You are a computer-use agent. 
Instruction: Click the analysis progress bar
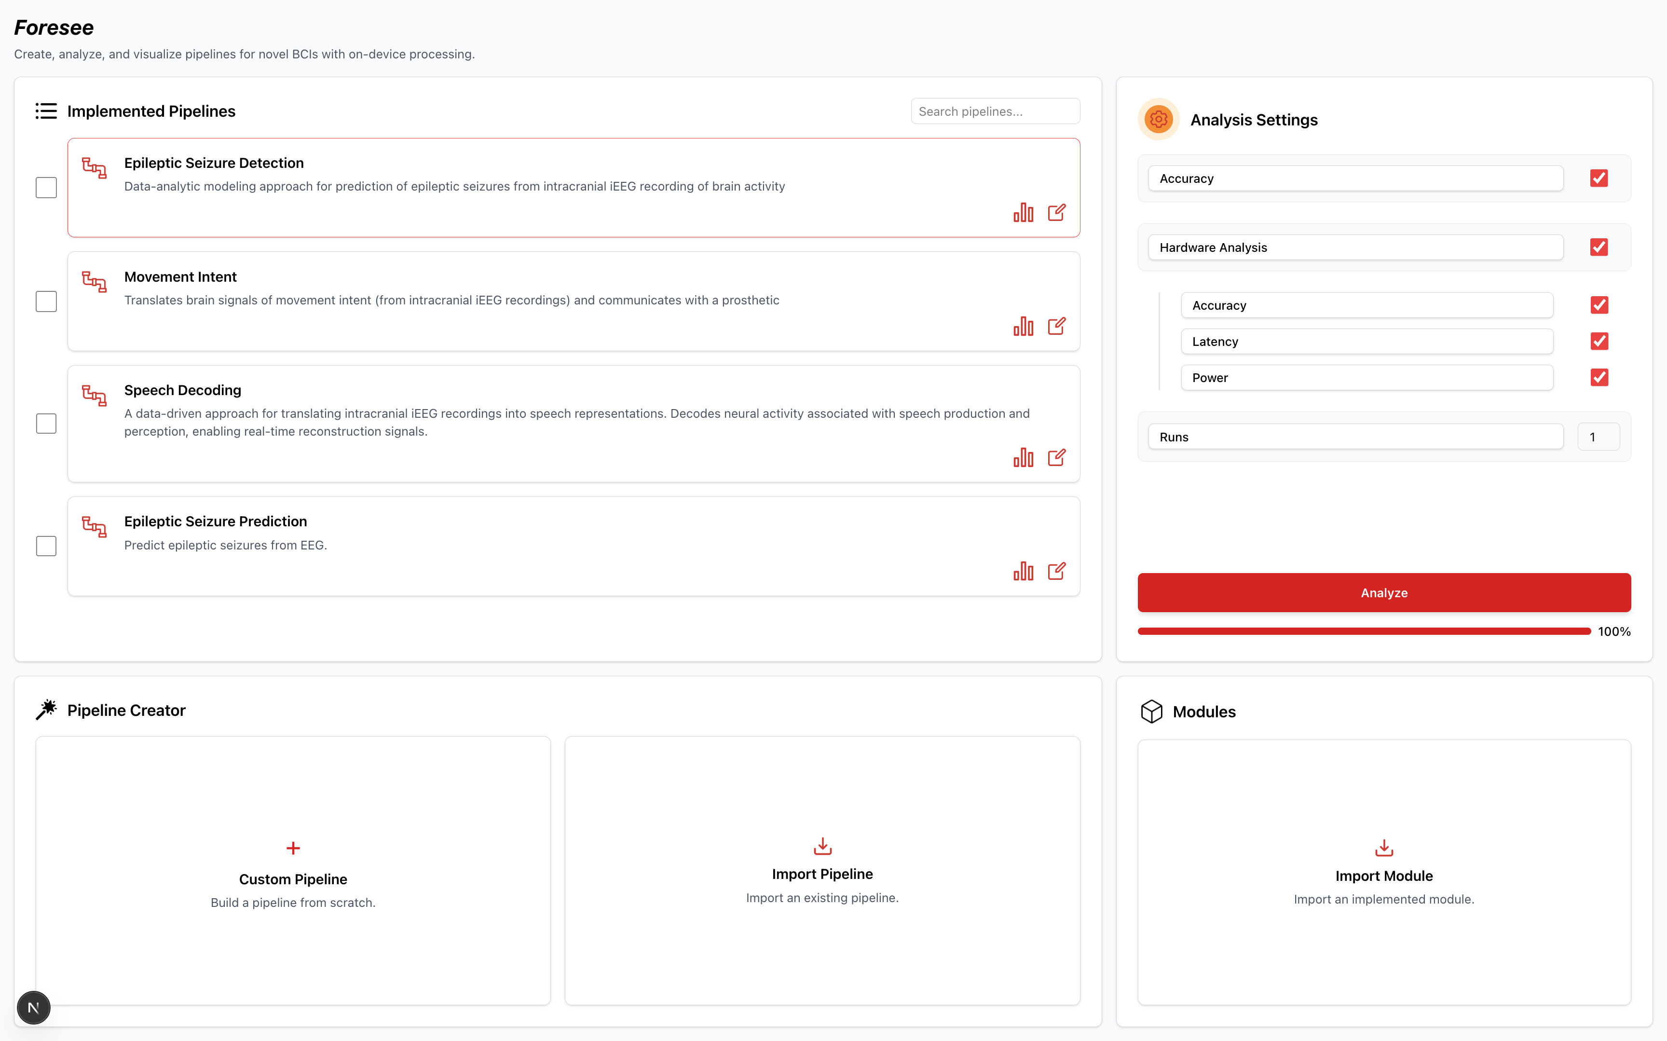point(1364,631)
